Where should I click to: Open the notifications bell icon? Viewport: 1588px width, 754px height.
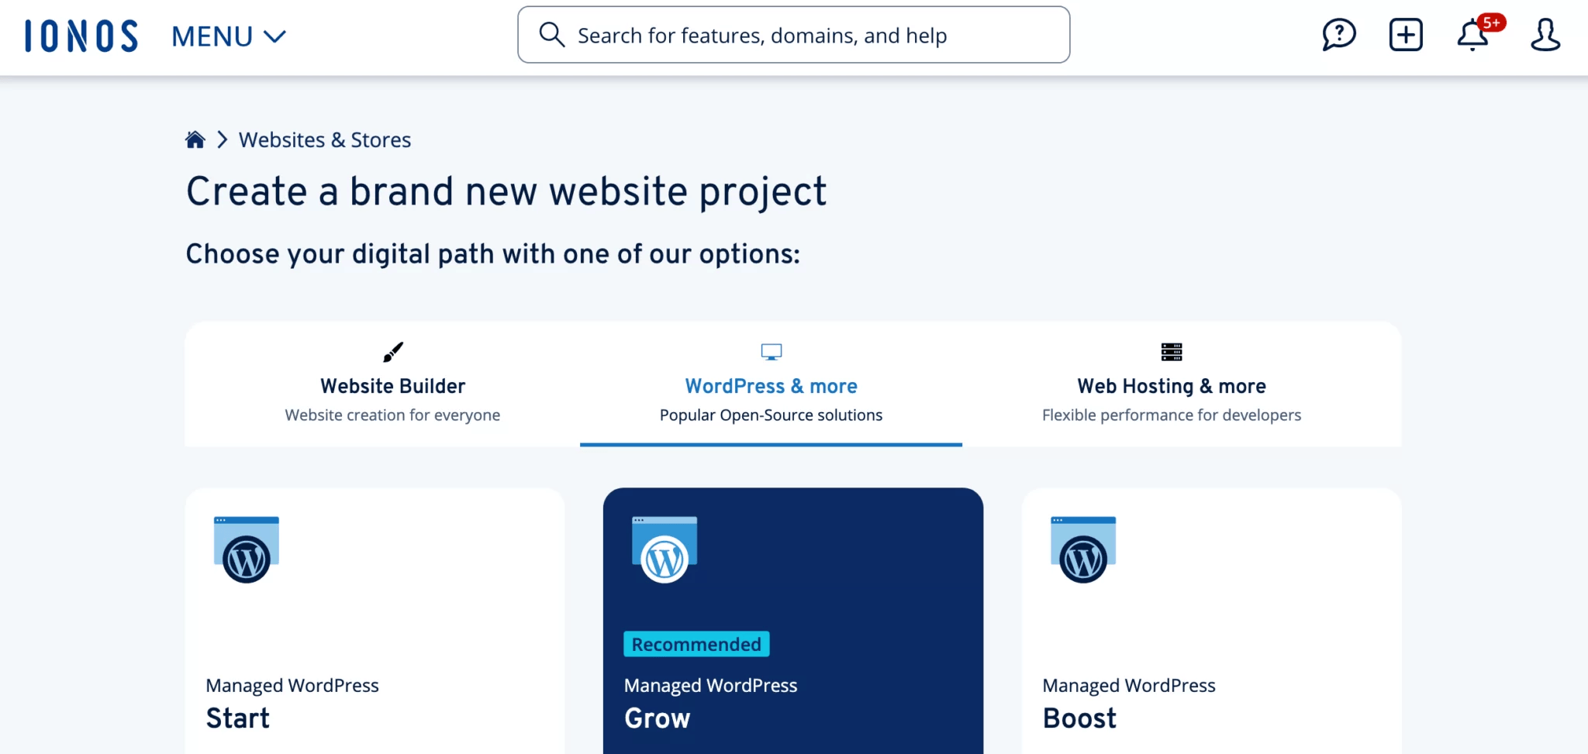tap(1472, 36)
